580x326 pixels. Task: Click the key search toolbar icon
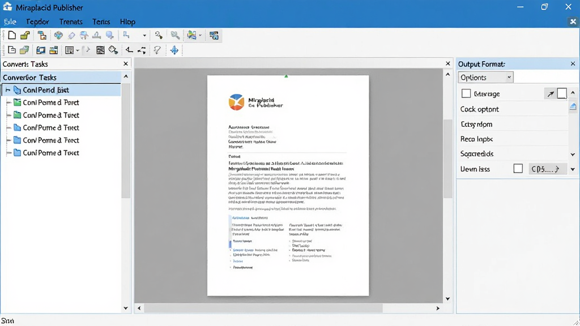tap(159, 35)
